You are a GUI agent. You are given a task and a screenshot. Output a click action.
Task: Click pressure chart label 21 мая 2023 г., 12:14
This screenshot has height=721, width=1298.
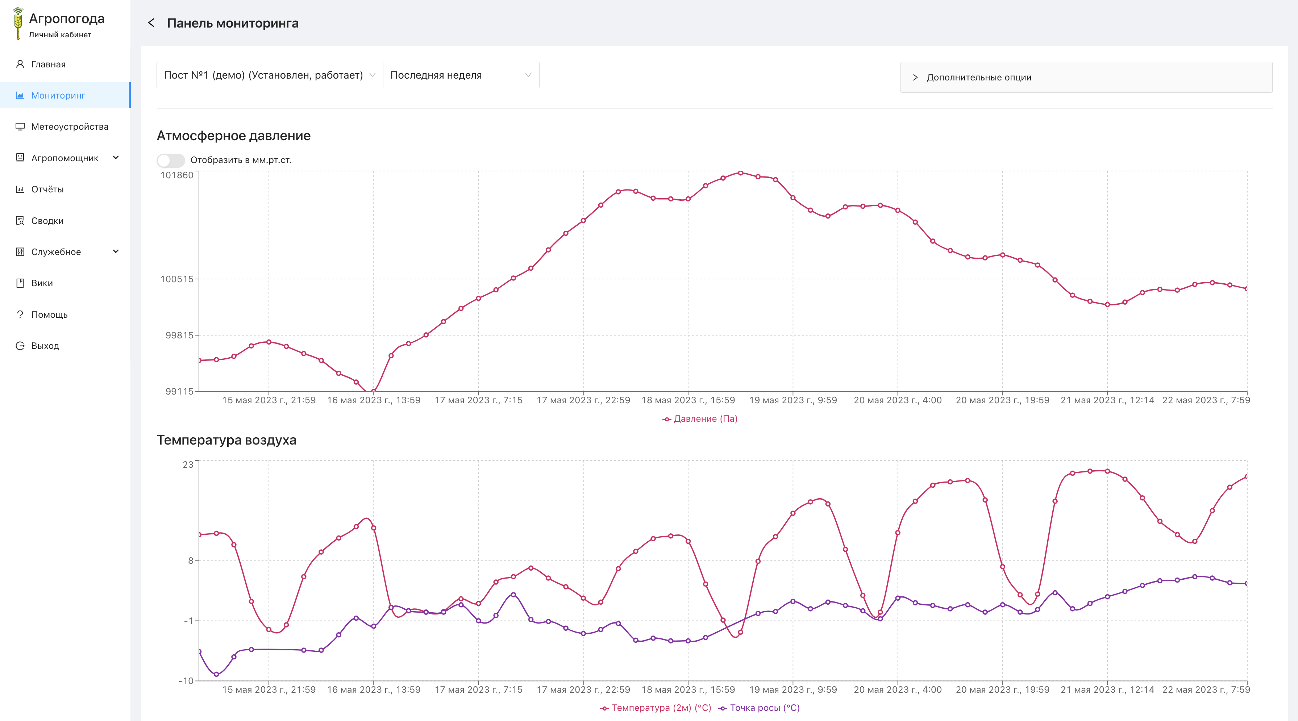[x=1107, y=400]
